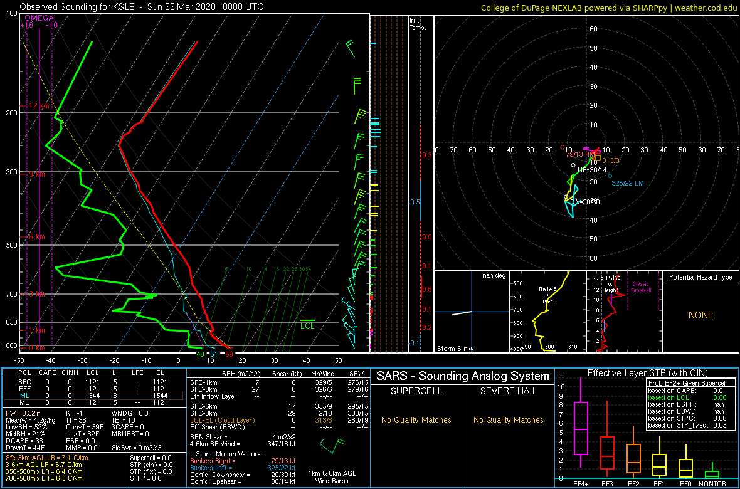Click the Inf. Temp. column header

click(x=418, y=24)
